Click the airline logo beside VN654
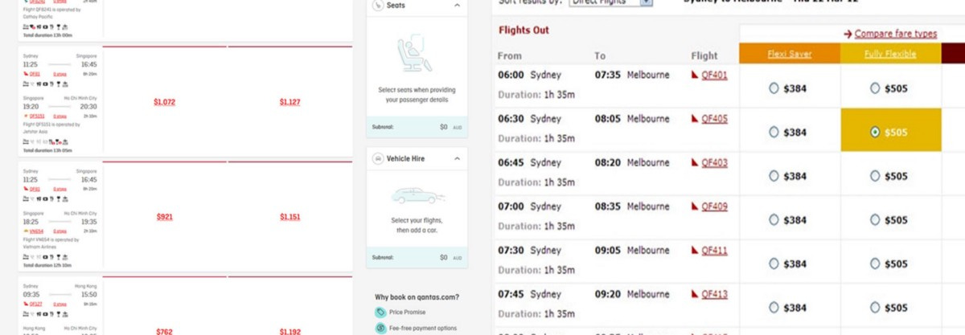The height and width of the screenshot is (335, 965). tap(26, 230)
